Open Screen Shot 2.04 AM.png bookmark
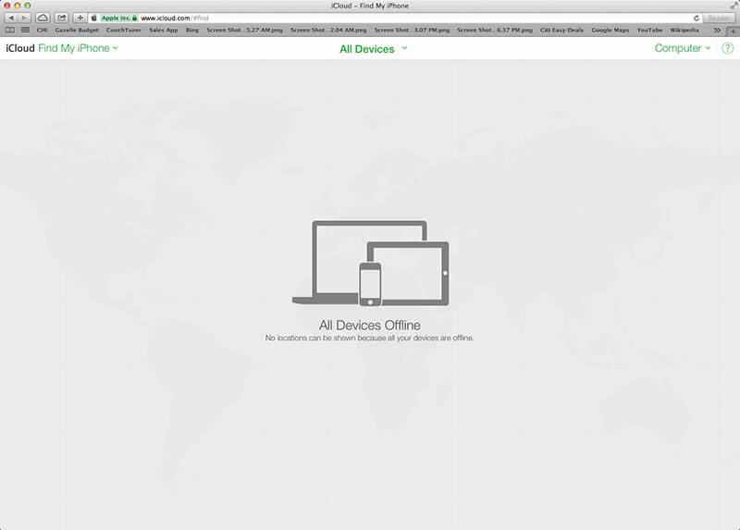Screen dimensions: 740x530 [328, 31]
